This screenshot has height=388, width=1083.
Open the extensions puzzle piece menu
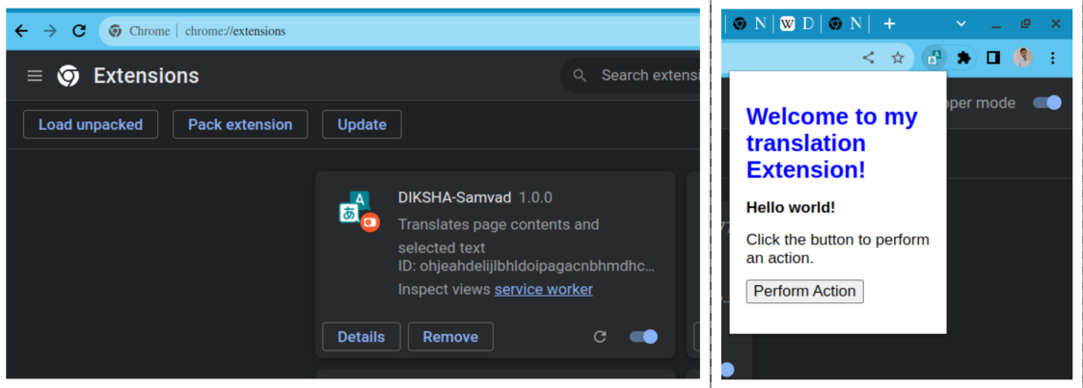click(x=962, y=58)
